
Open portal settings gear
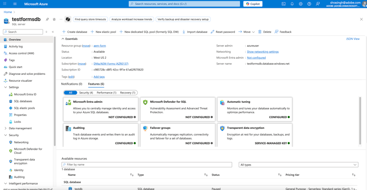click(301, 4)
